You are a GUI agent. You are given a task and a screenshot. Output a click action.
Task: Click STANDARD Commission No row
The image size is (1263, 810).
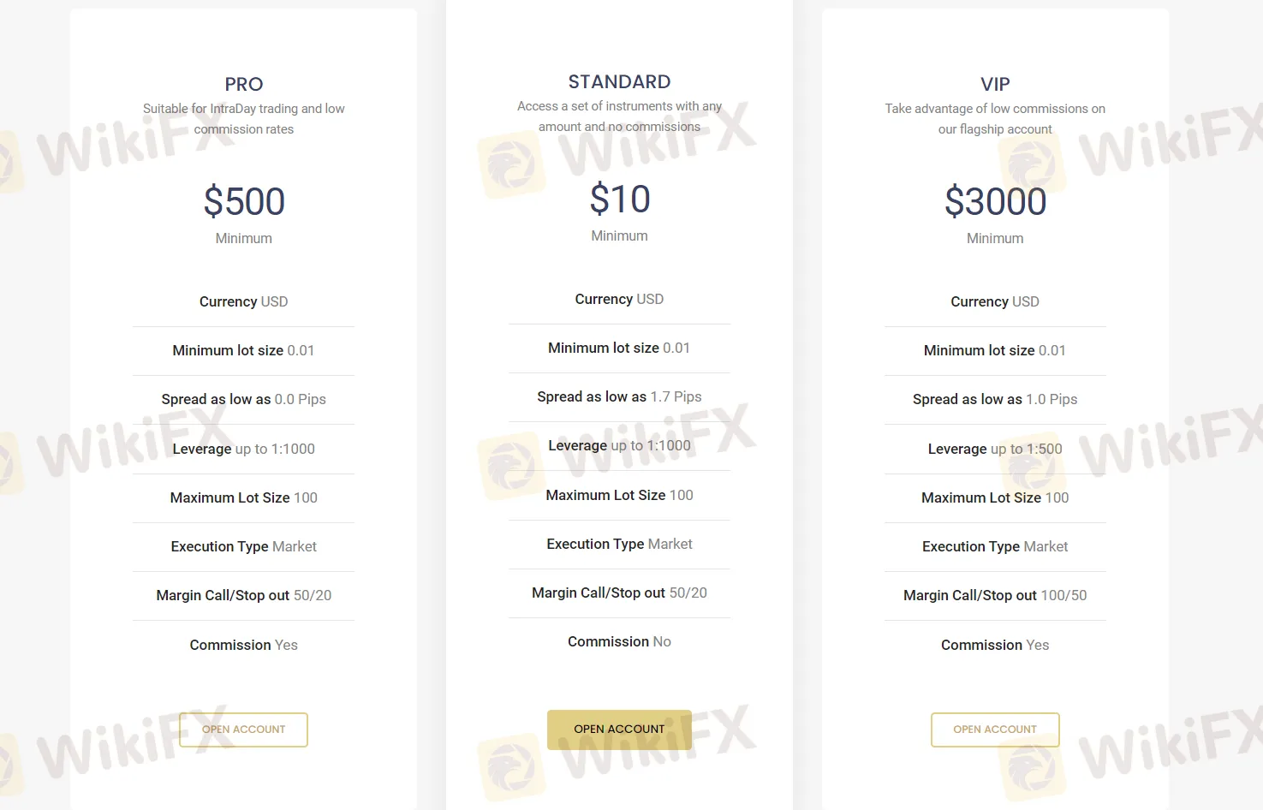619,641
